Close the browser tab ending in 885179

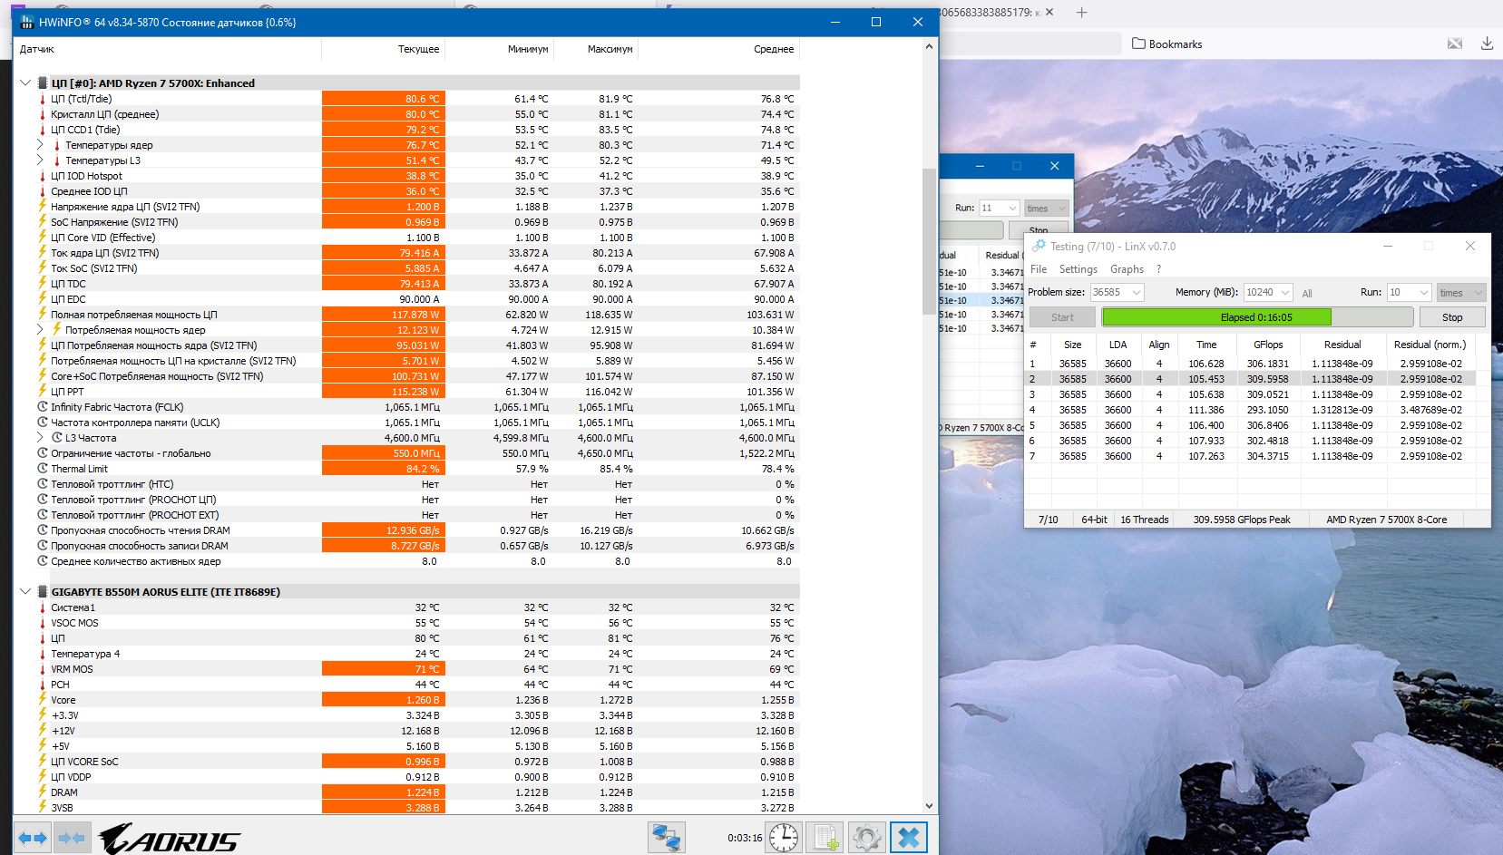pos(1049,13)
